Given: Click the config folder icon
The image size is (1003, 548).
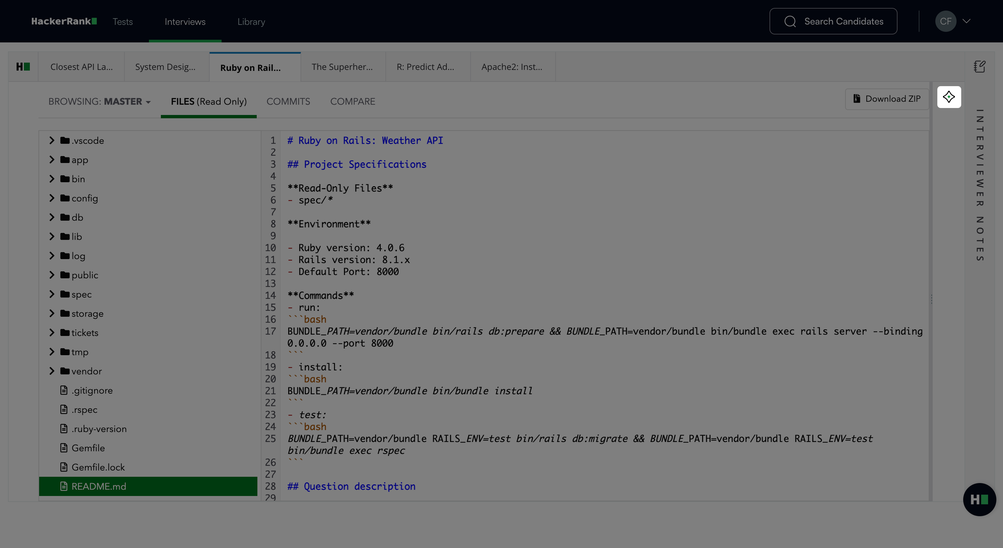Looking at the screenshot, I should click(65, 198).
